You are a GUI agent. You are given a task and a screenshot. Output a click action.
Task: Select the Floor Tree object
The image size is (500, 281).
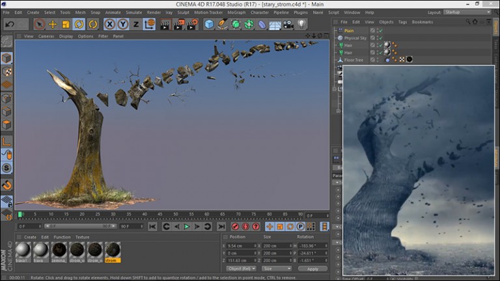coord(354,60)
